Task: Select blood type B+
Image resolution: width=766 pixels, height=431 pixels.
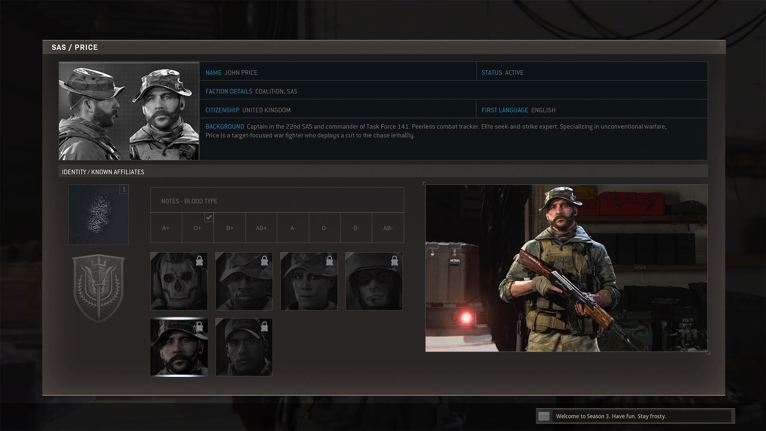Action: pos(229,228)
